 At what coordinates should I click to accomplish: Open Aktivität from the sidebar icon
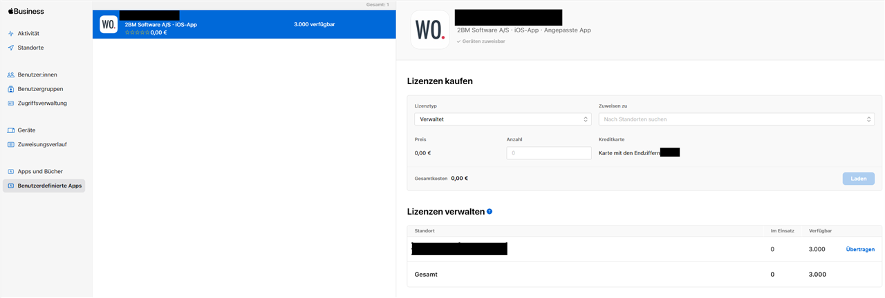11,33
